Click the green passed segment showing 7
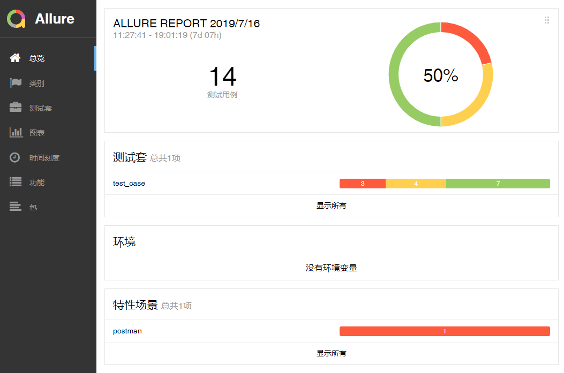 (x=498, y=184)
